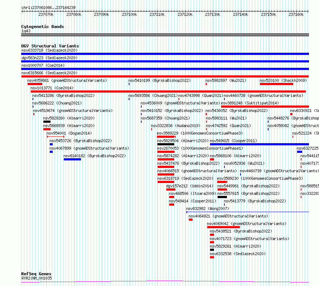Click the nsv4059861 gnomAD variant label
Screen dimensions: 319x286
pyautogui.click(x=67, y=80)
